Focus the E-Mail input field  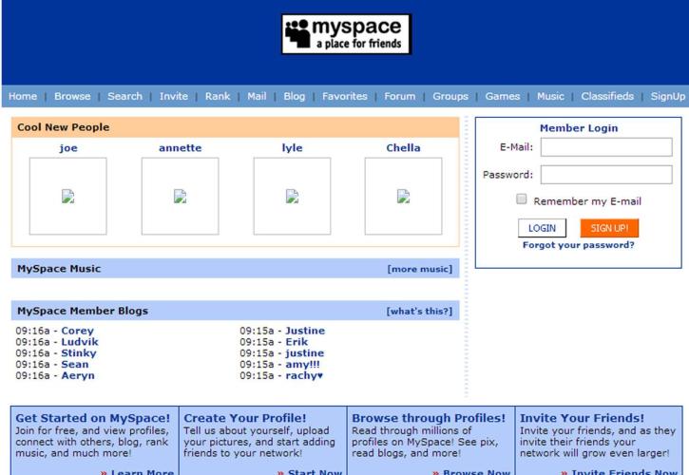click(606, 146)
